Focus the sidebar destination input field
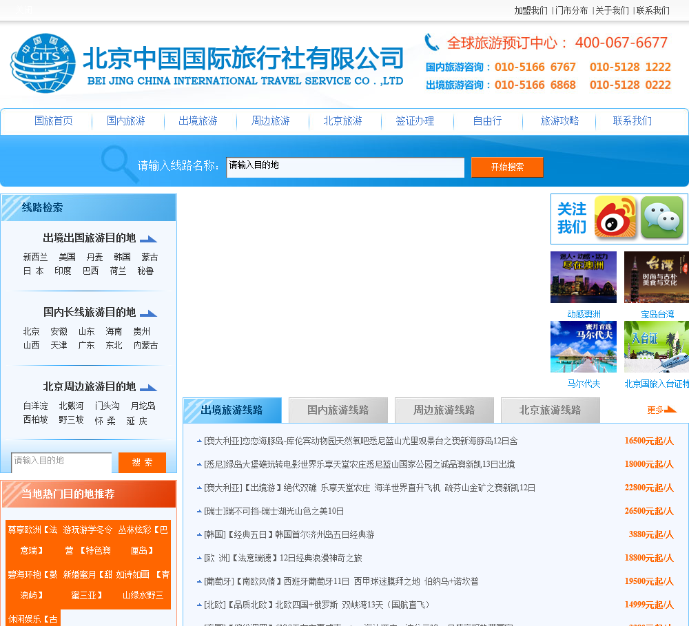This screenshot has width=689, height=626. (x=61, y=462)
